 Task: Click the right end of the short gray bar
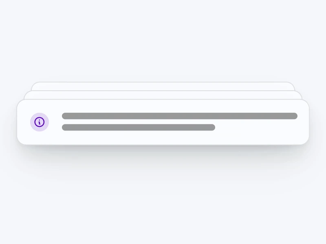[212, 127]
